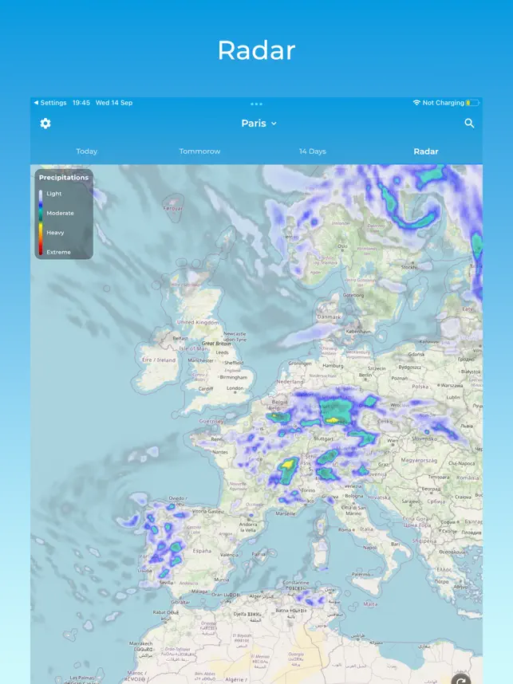Switch to the Today tab
Screen dimensions: 513x684
point(86,151)
